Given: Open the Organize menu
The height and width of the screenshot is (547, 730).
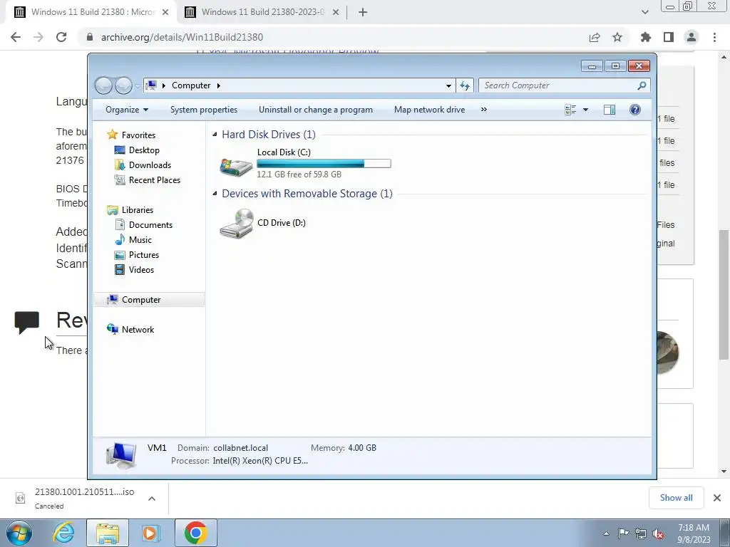Looking at the screenshot, I should [127, 110].
